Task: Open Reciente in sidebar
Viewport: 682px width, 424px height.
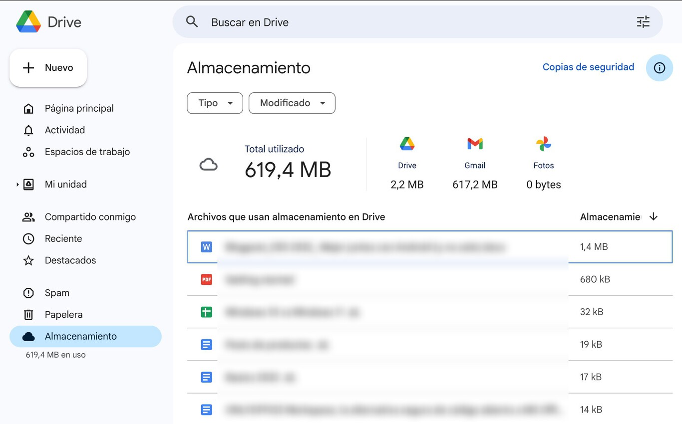Action: (63, 239)
